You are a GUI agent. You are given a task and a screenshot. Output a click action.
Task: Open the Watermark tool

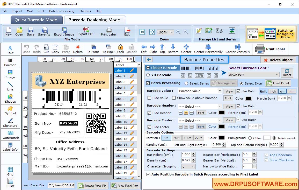(x=11, y=135)
